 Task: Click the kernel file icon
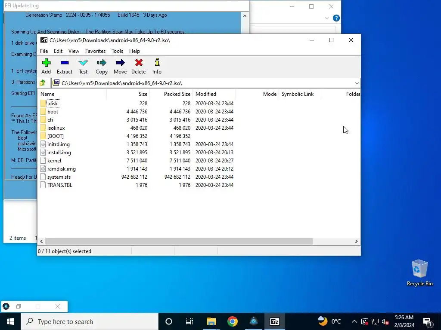click(43, 161)
